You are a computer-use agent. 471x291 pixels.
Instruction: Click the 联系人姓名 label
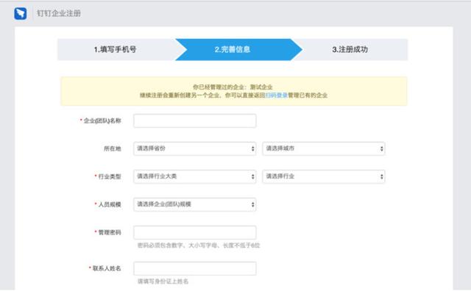tap(107, 268)
